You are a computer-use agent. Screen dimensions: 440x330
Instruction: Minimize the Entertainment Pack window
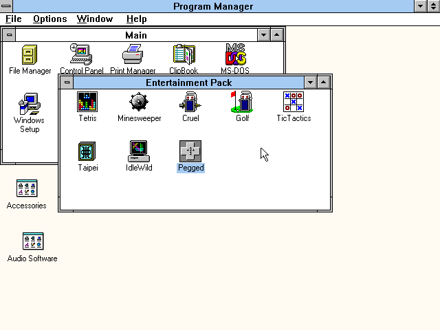coord(310,82)
